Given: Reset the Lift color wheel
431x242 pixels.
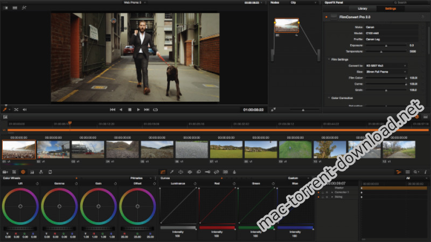Looking at the screenshot, I should pyautogui.click(x=37, y=183).
